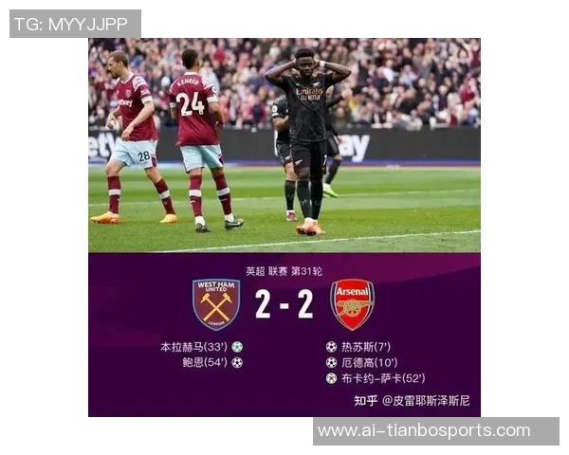
Task: Click the 英超 联赛 第31轮 heading
Action: click(284, 271)
